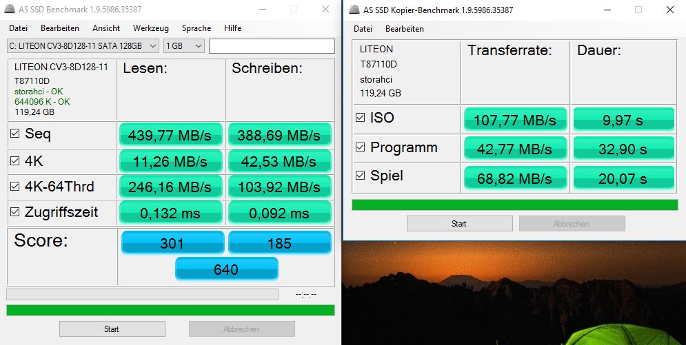Screen dimensions: 686x345
Task: Click the write access time 0,092 ms
Action: (x=279, y=213)
